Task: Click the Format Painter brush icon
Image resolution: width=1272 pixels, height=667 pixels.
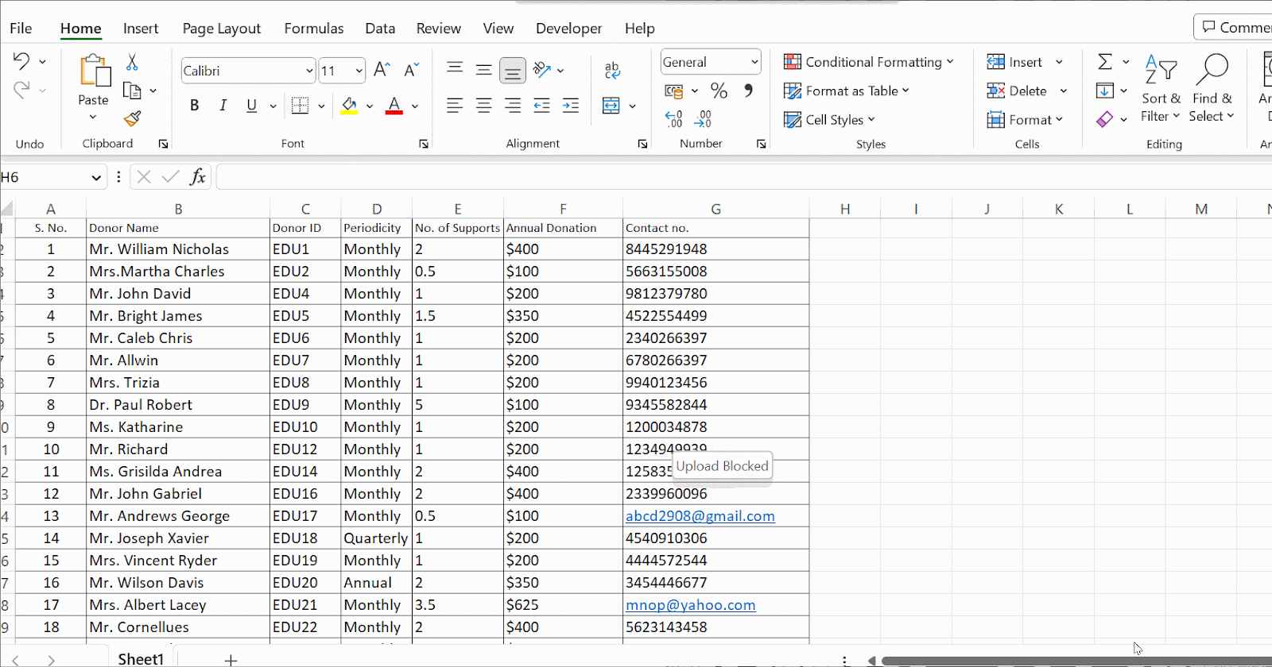Action: click(x=132, y=119)
